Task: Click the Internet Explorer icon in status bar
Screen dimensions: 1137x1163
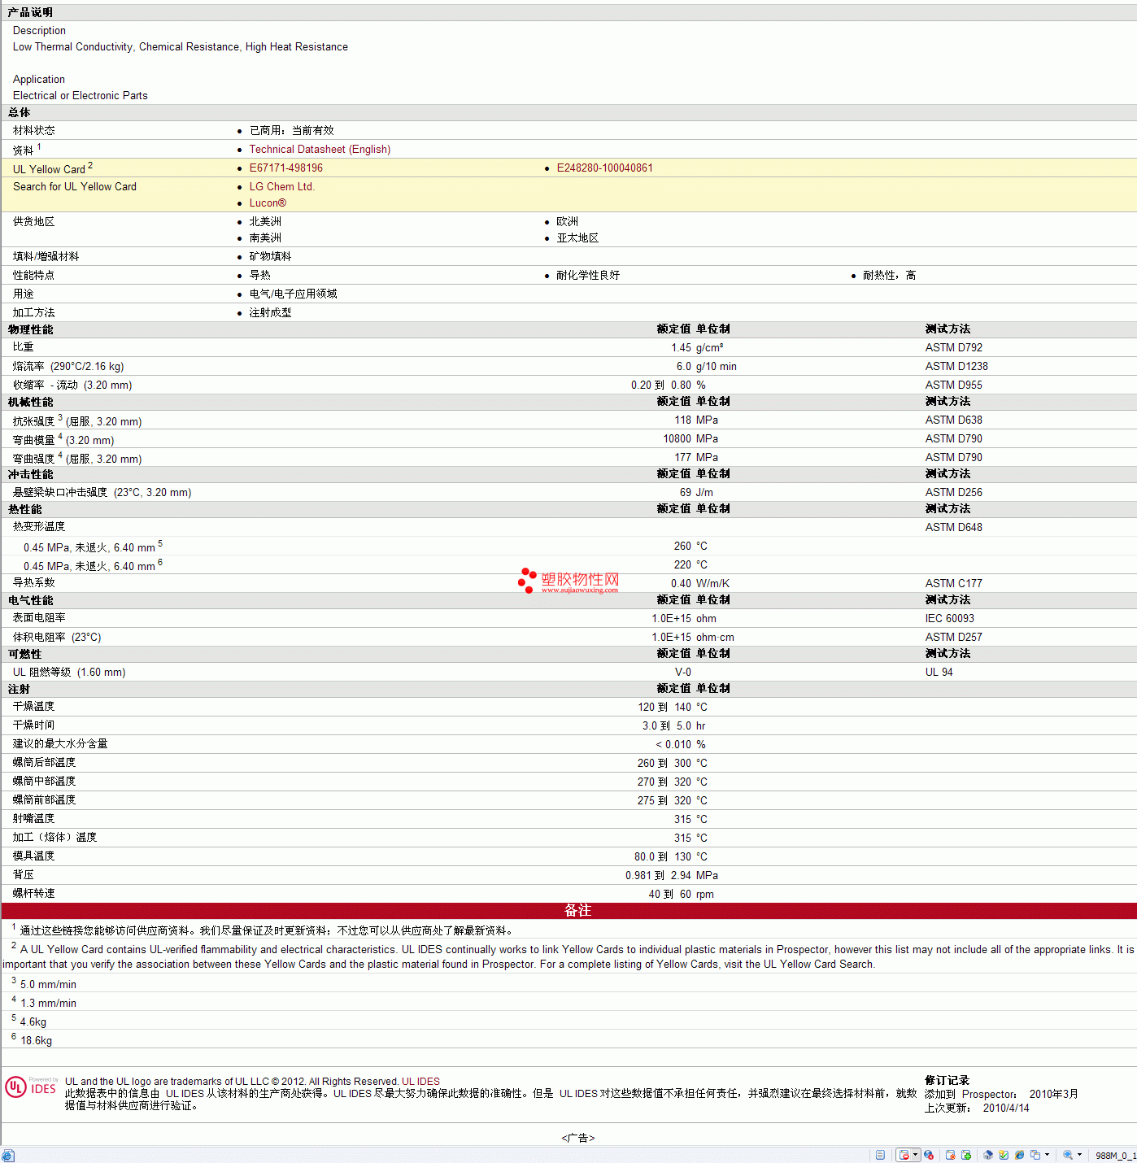Action: [x=1019, y=1155]
